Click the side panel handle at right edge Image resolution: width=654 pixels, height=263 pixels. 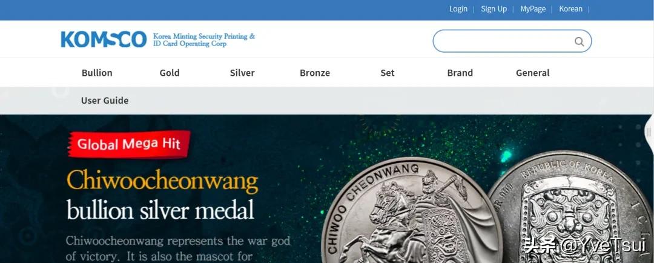click(x=649, y=133)
